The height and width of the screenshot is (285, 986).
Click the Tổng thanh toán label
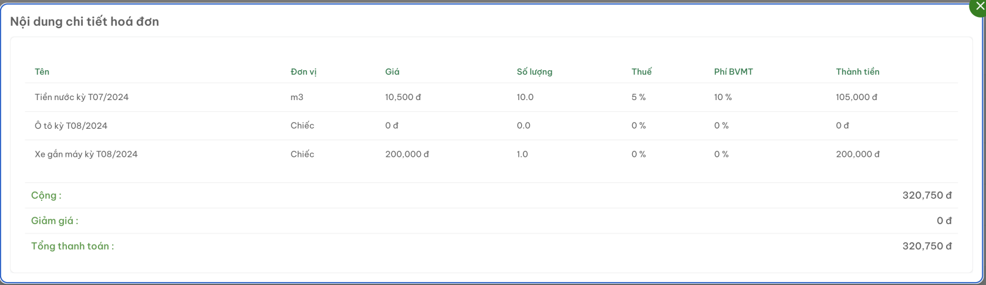click(72, 246)
